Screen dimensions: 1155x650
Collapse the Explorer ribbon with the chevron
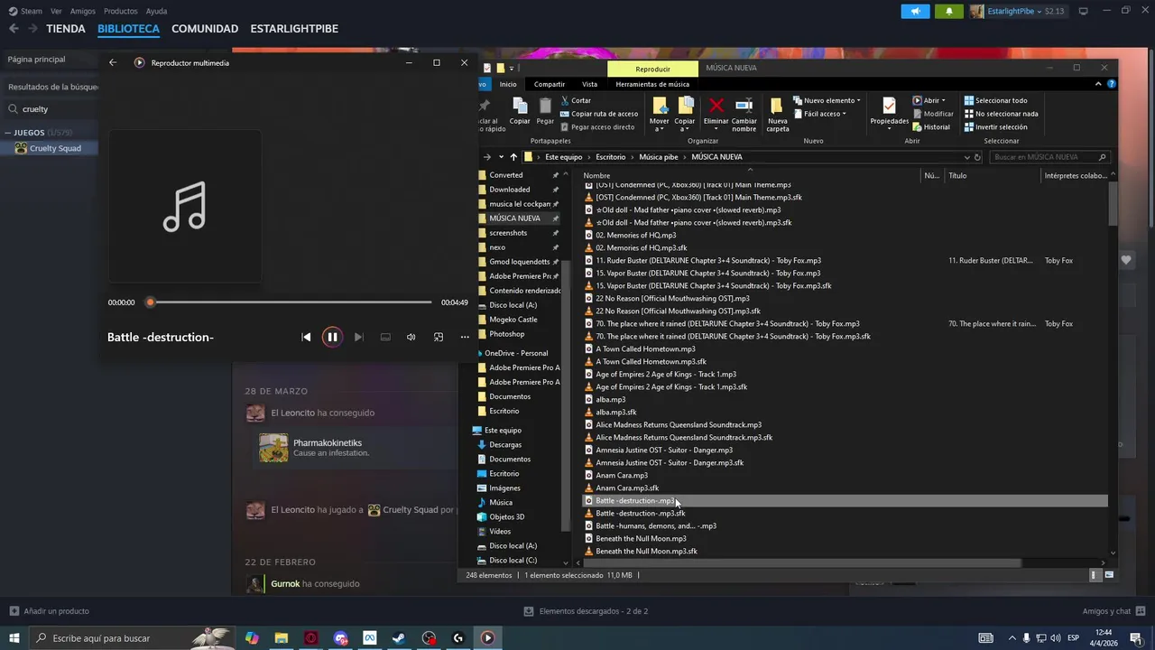(1100, 84)
